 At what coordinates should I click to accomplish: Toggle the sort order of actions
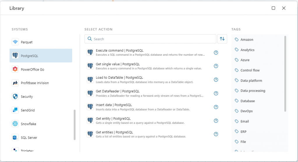(x=222, y=39)
